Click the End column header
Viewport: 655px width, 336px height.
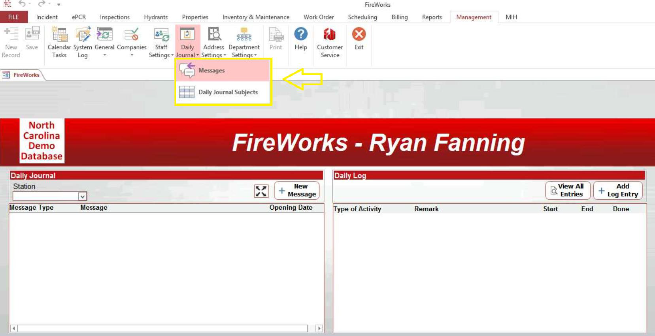(x=587, y=209)
